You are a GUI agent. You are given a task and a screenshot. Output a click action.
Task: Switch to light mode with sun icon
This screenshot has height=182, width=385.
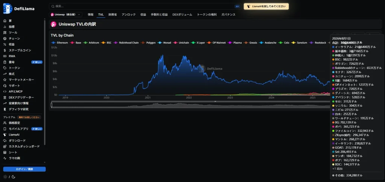[x=5, y=177]
